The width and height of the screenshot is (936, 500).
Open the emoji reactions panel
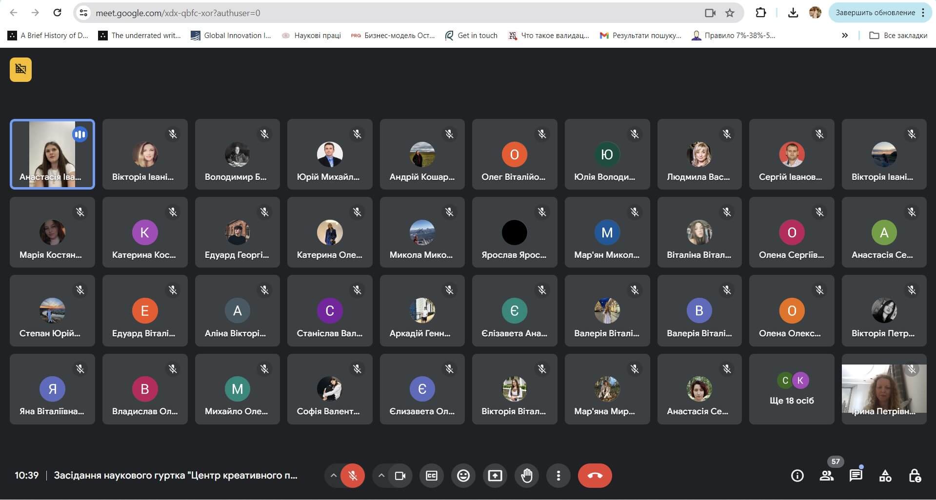463,476
